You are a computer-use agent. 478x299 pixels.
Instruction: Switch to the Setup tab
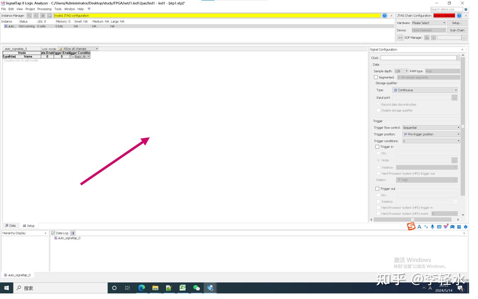tap(29, 226)
